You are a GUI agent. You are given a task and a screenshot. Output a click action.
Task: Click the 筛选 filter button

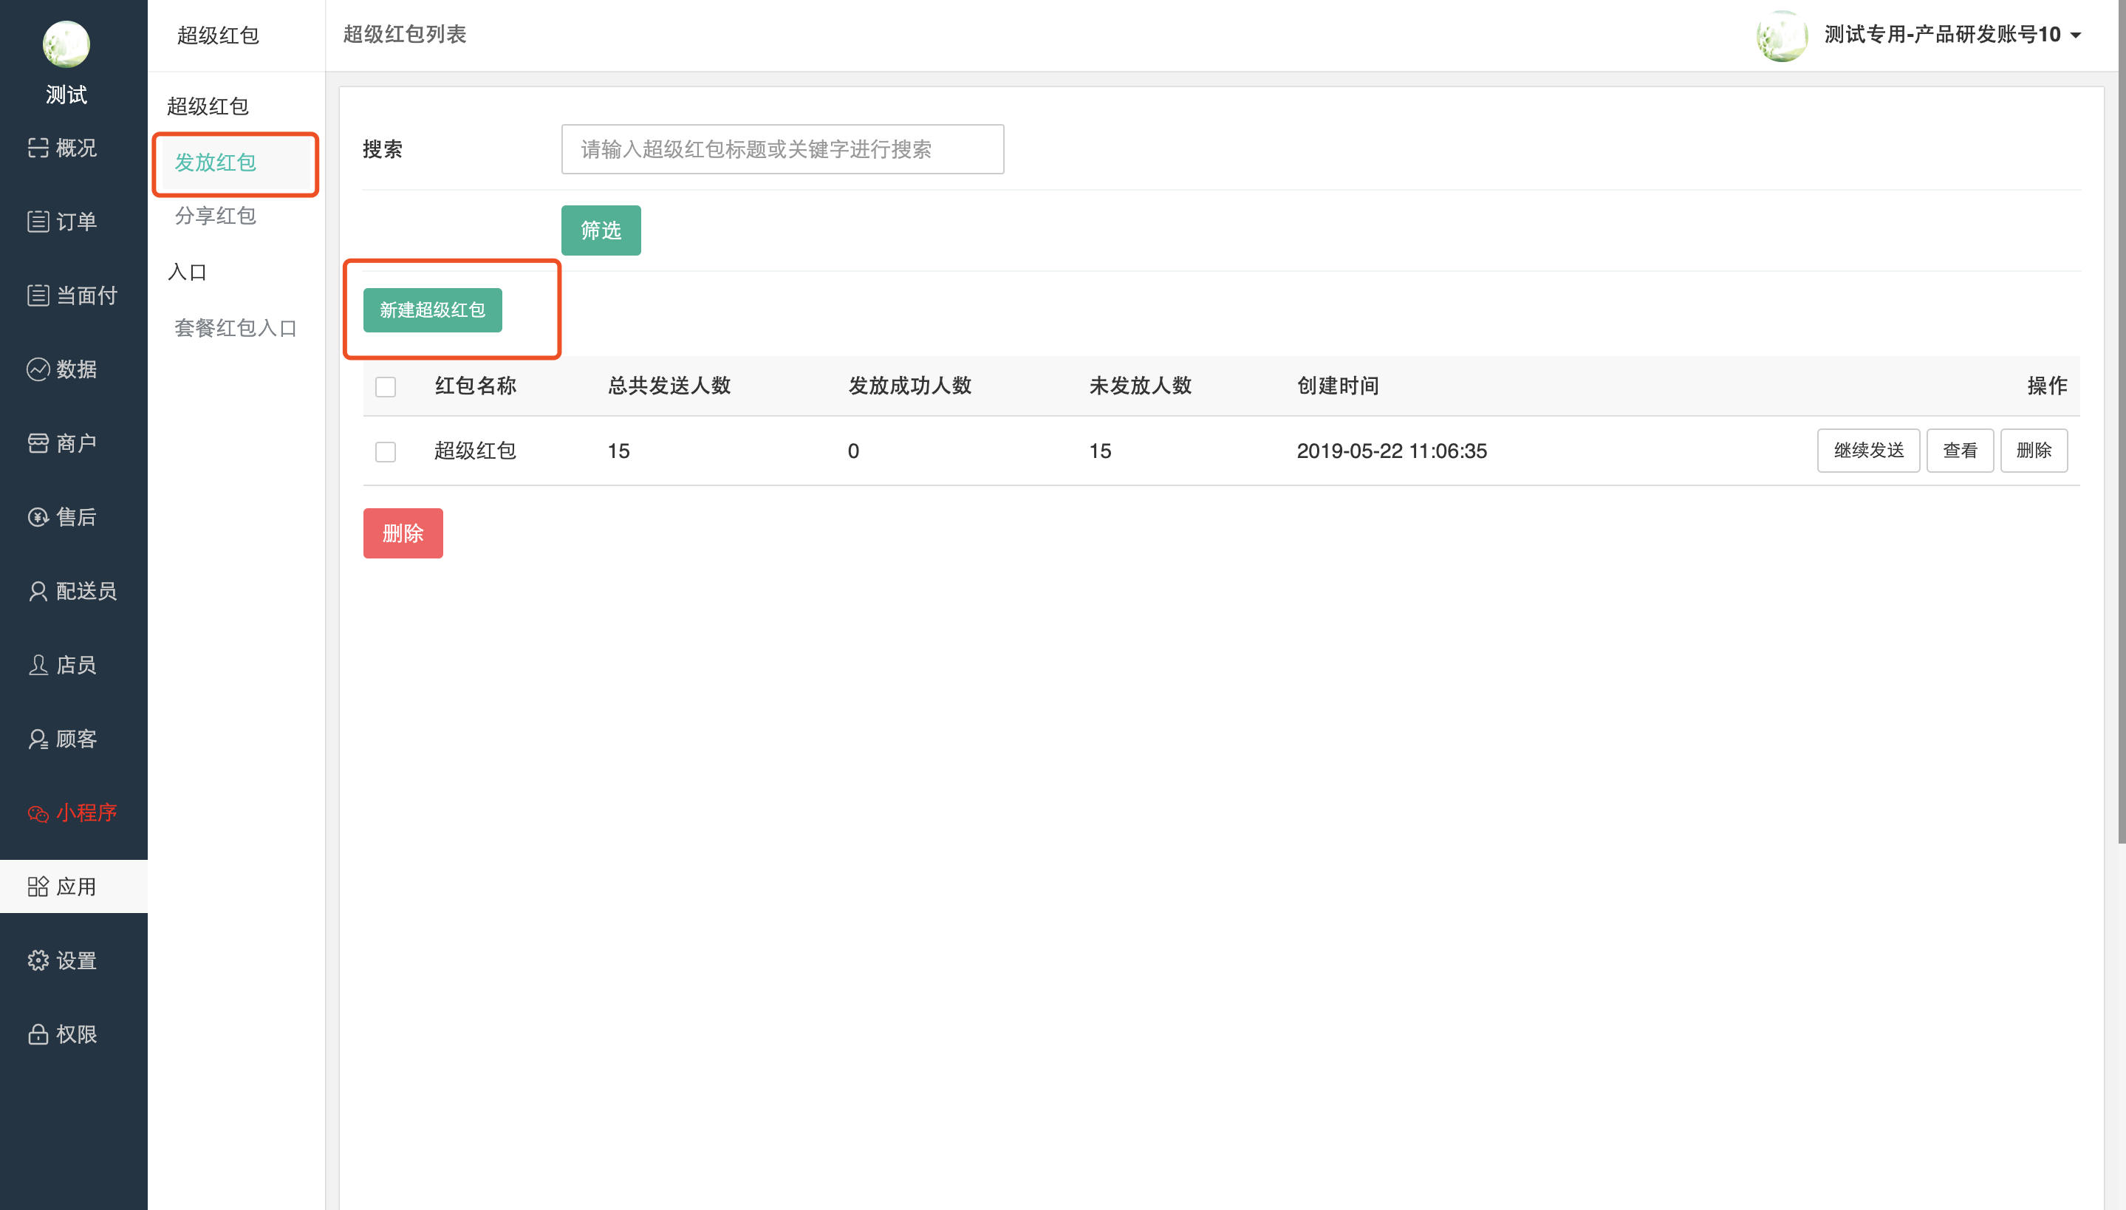coord(601,230)
